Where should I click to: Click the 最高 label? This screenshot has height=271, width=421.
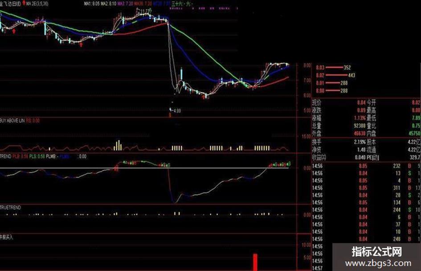pyautogui.click(x=372, y=110)
